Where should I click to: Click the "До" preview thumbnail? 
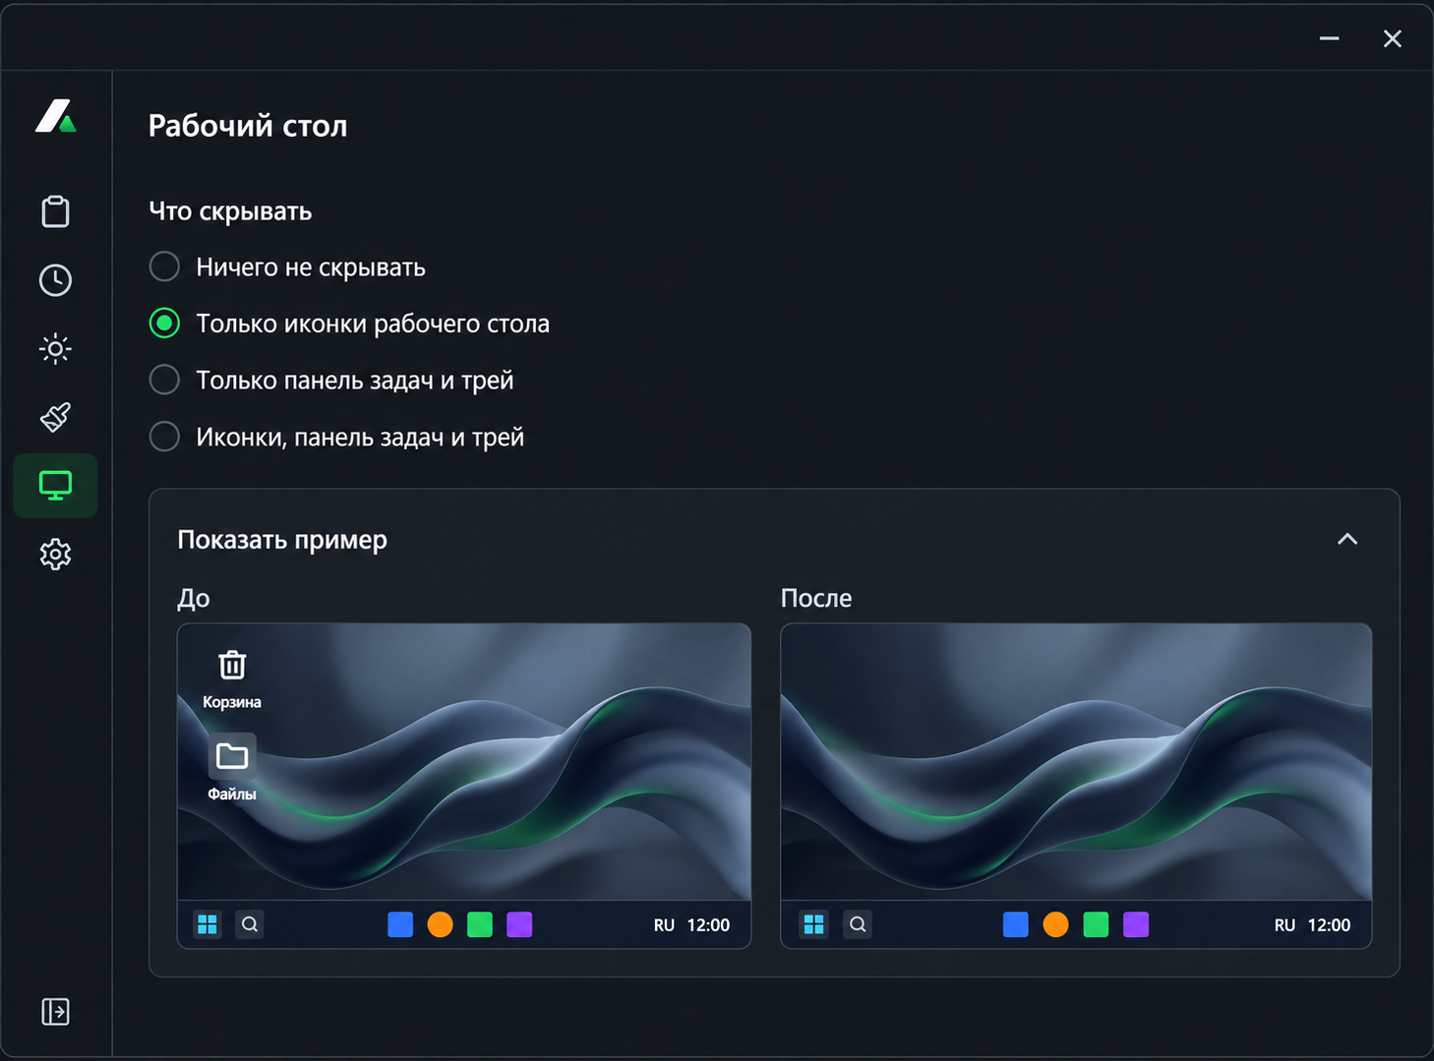click(464, 786)
